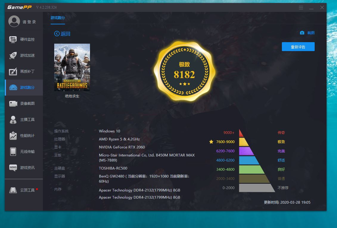Open recording and screenshot (录像截图) camera icon
The width and height of the screenshot is (337, 228).
[13, 104]
